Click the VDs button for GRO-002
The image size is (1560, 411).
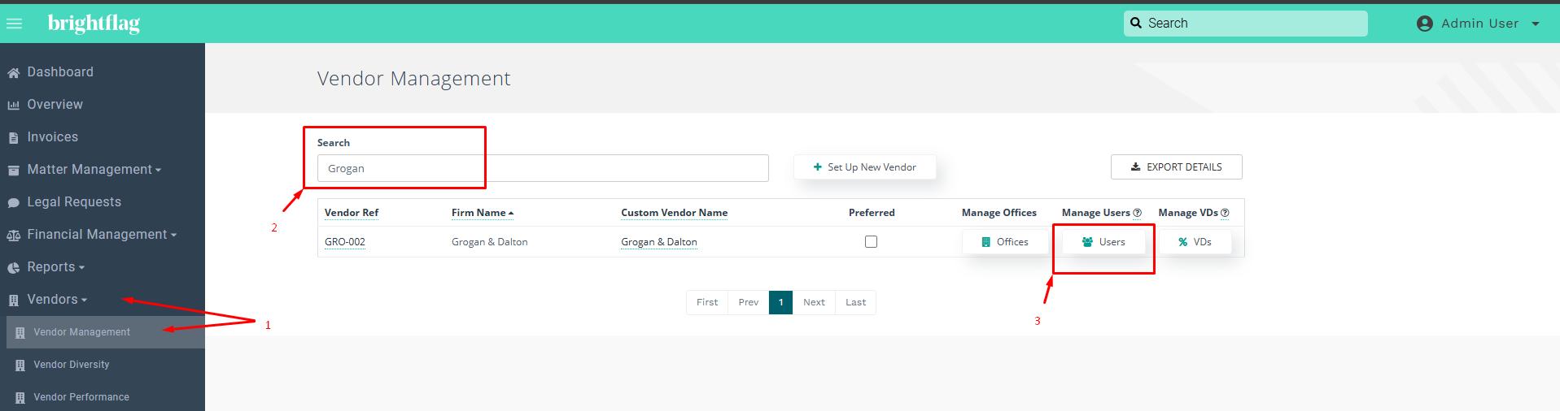click(1195, 242)
